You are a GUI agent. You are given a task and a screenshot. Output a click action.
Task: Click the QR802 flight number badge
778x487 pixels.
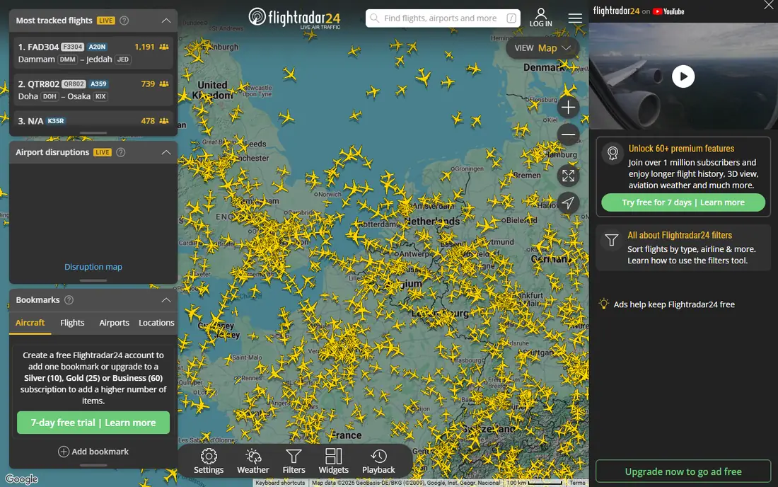[x=74, y=84]
